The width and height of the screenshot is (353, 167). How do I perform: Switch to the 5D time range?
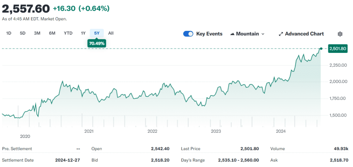point(23,33)
